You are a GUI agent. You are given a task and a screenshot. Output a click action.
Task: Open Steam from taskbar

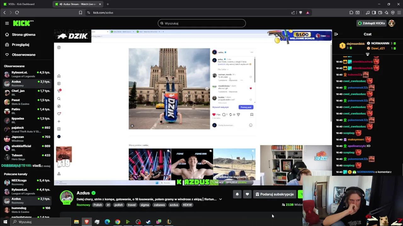[148, 222]
